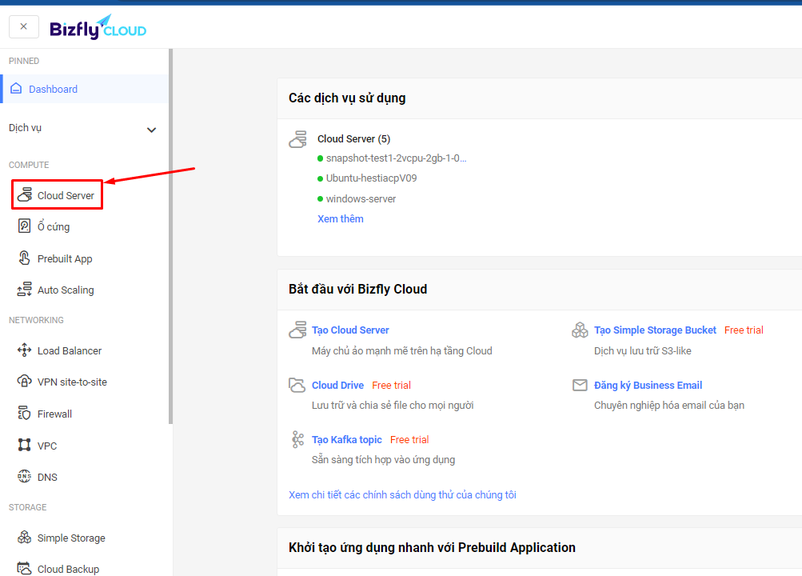Click the VPC icon
The width and height of the screenshot is (802, 576).
[x=25, y=445]
